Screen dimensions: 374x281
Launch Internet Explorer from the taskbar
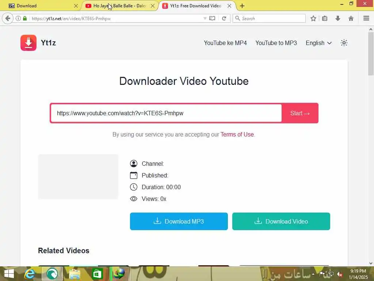30,274
